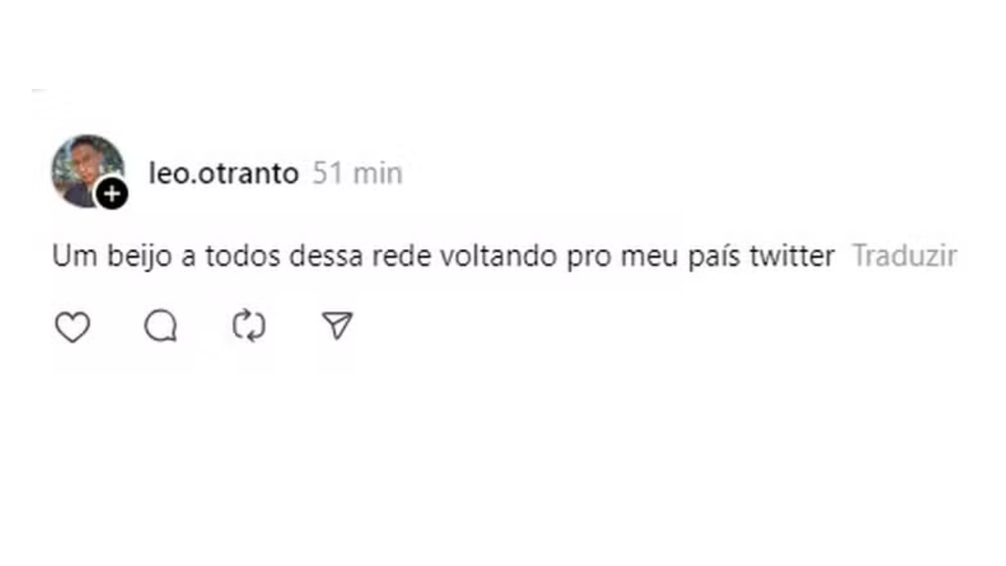This screenshot has width=1006, height=566.
Task: Toggle the repost state of this post
Action: tap(249, 327)
